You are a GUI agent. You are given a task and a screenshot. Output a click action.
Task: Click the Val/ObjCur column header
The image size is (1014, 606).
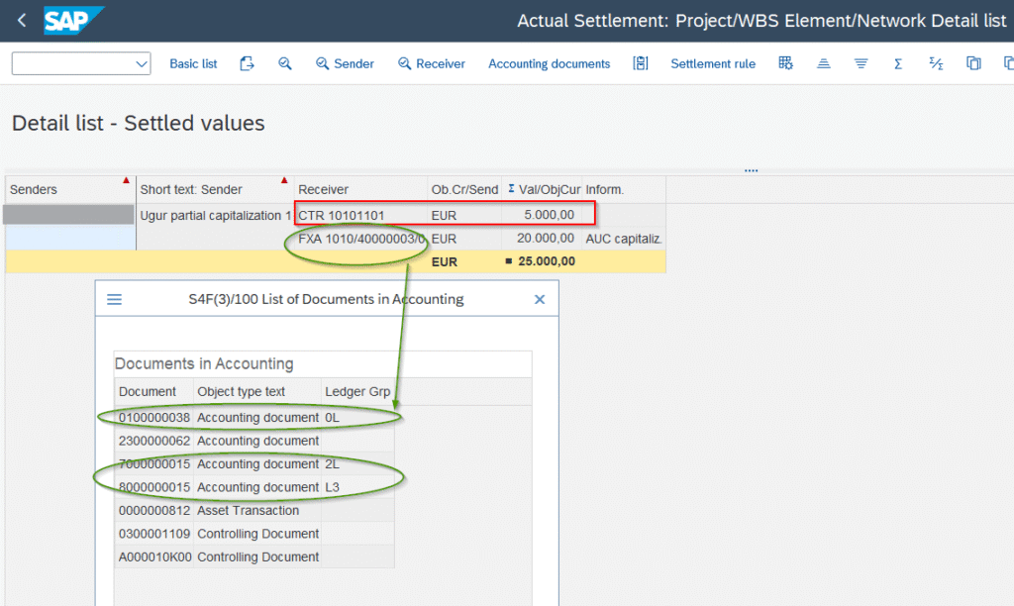click(543, 189)
